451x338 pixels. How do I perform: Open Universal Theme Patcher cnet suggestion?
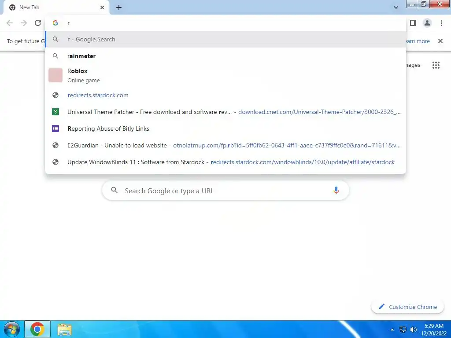coord(225,112)
